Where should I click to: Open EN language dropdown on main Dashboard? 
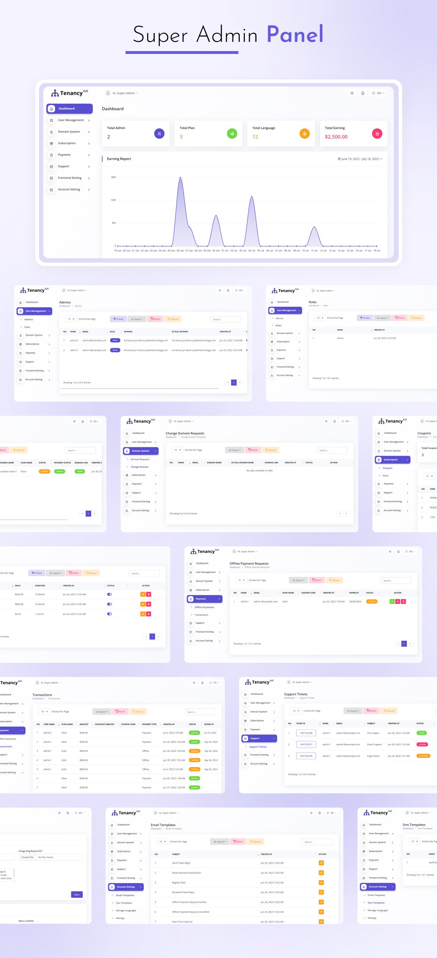pyautogui.click(x=378, y=93)
